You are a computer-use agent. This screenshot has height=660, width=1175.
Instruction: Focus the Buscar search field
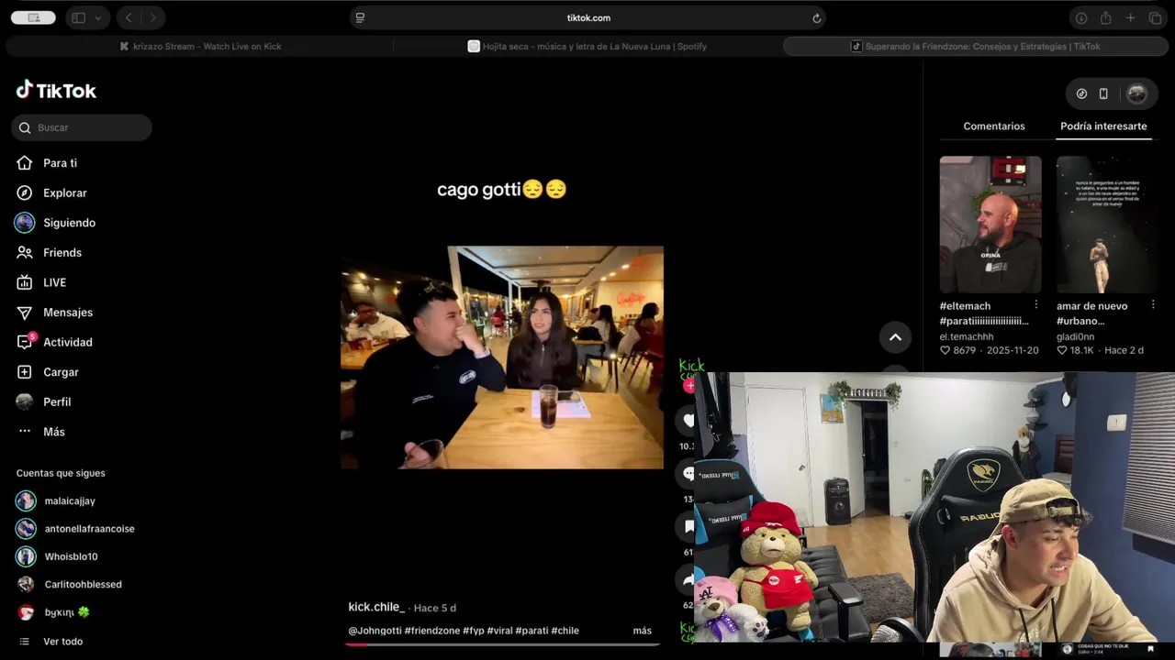tap(82, 127)
